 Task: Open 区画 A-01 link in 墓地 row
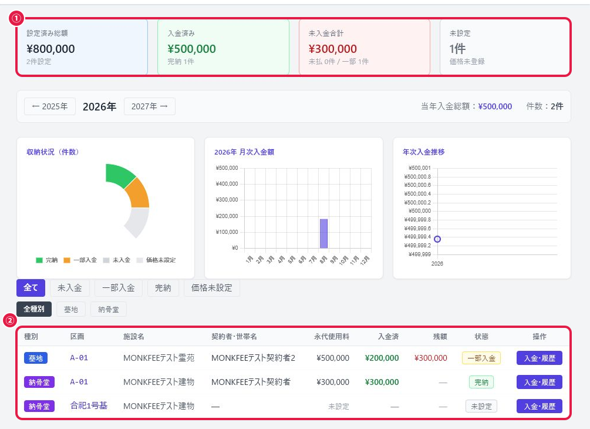tap(79, 358)
